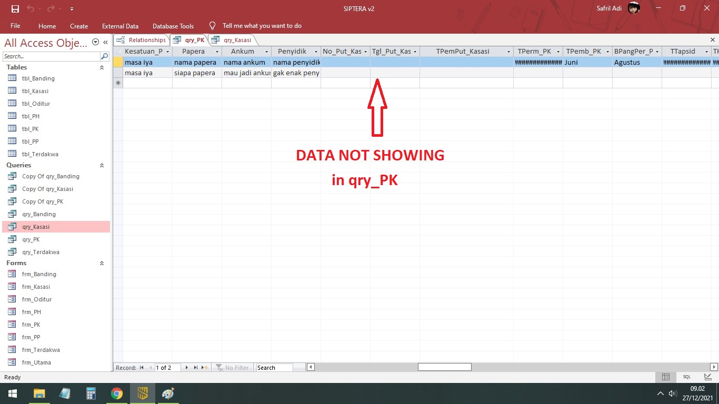Select qry_Terdakwa query
The width and height of the screenshot is (719, 404).
point(56,252)
